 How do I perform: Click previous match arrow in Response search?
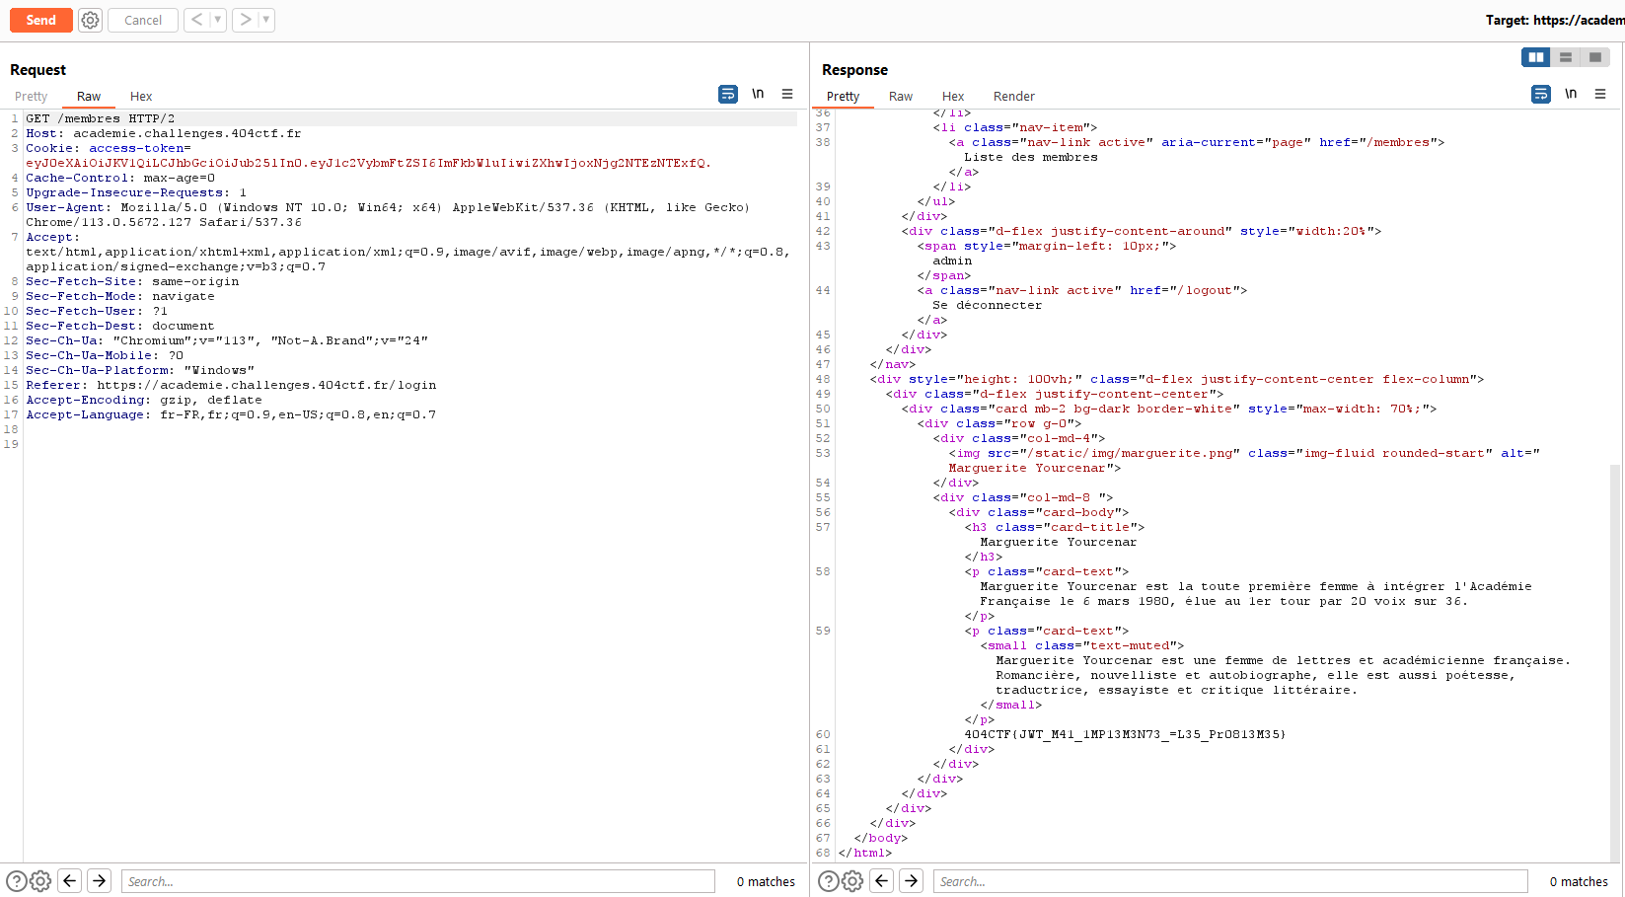pyautogui.click(x=882, y=880)
